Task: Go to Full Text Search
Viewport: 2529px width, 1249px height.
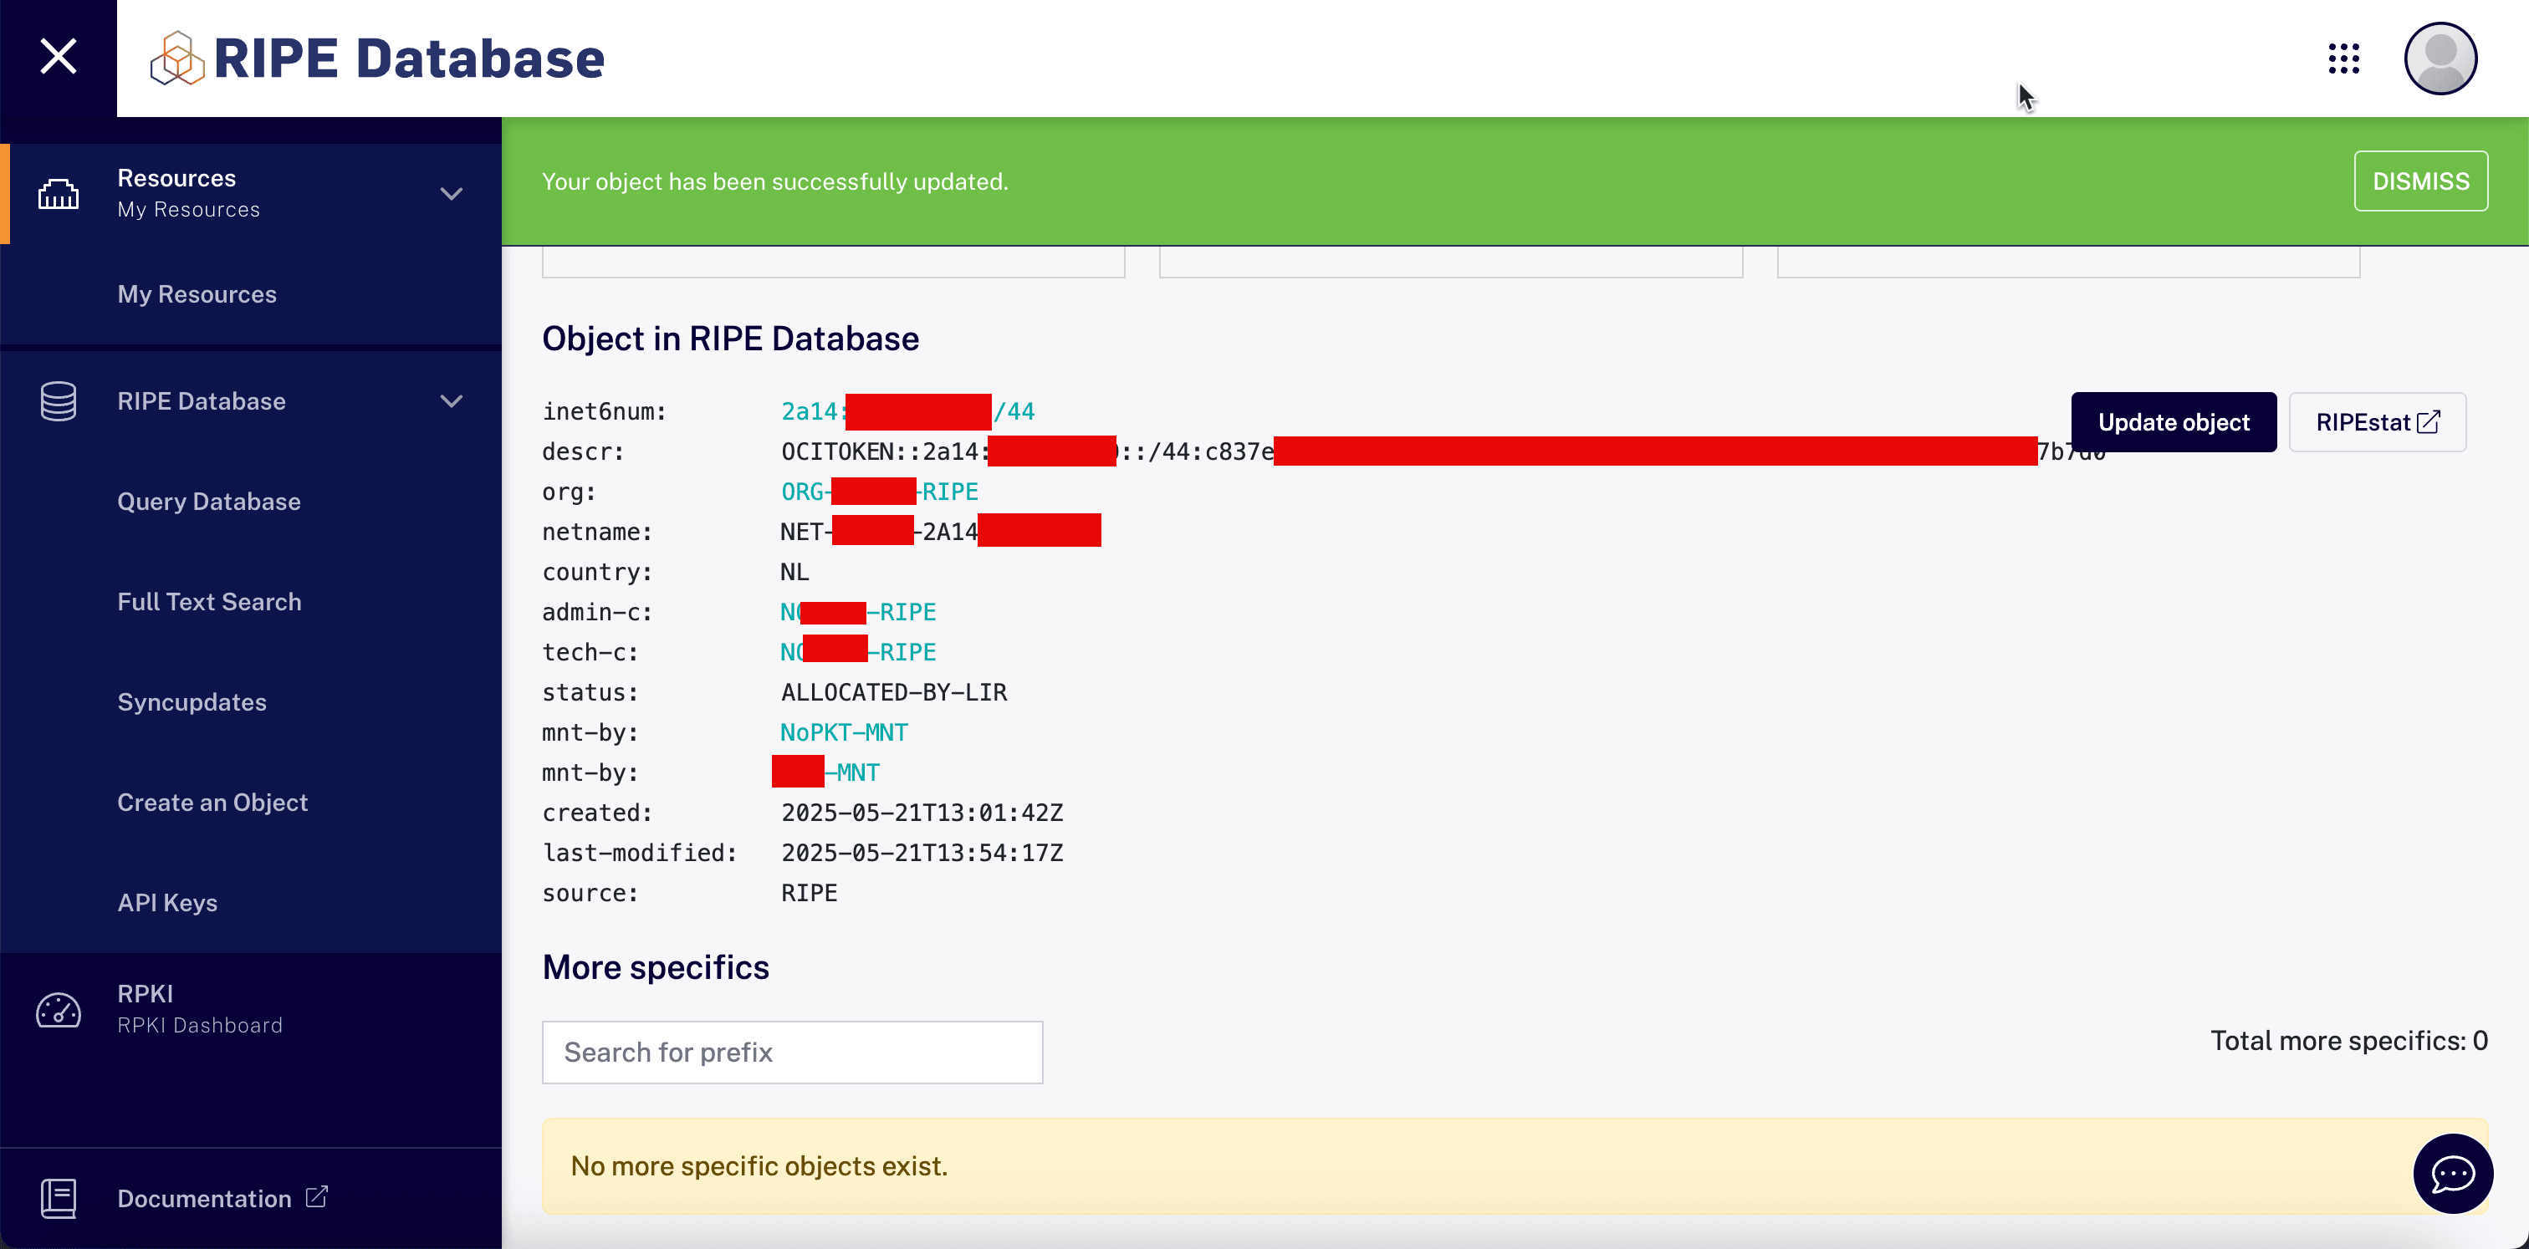Action: pyautogui.click(x=209, y=601)
